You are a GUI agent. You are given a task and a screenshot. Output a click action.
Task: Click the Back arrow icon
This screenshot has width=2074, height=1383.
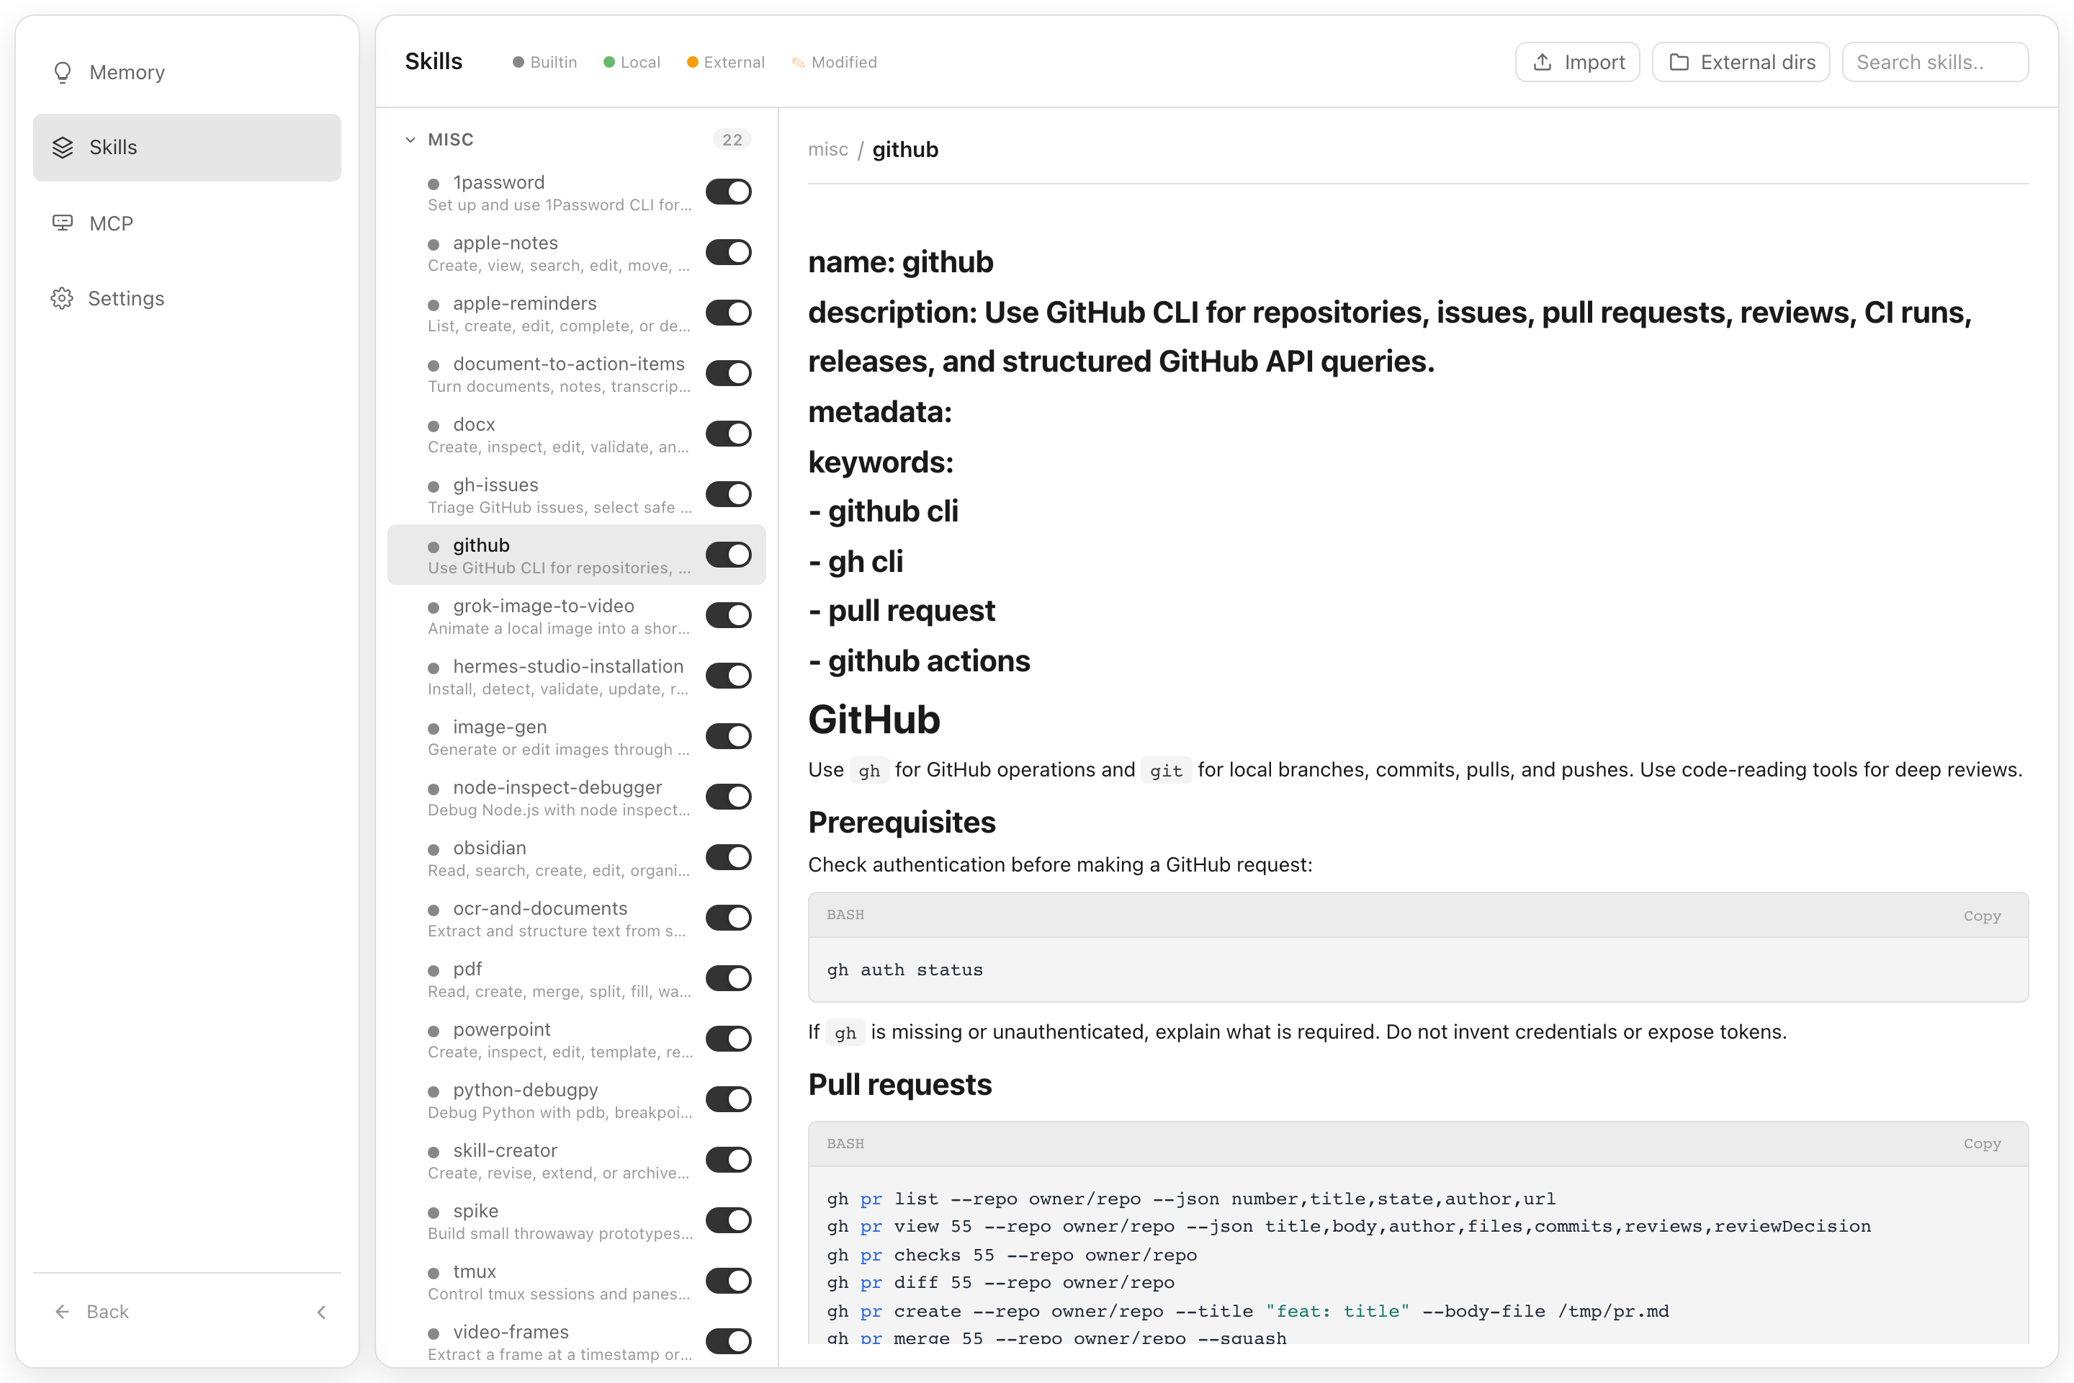pyautogui.click(x=62, y=1312)
